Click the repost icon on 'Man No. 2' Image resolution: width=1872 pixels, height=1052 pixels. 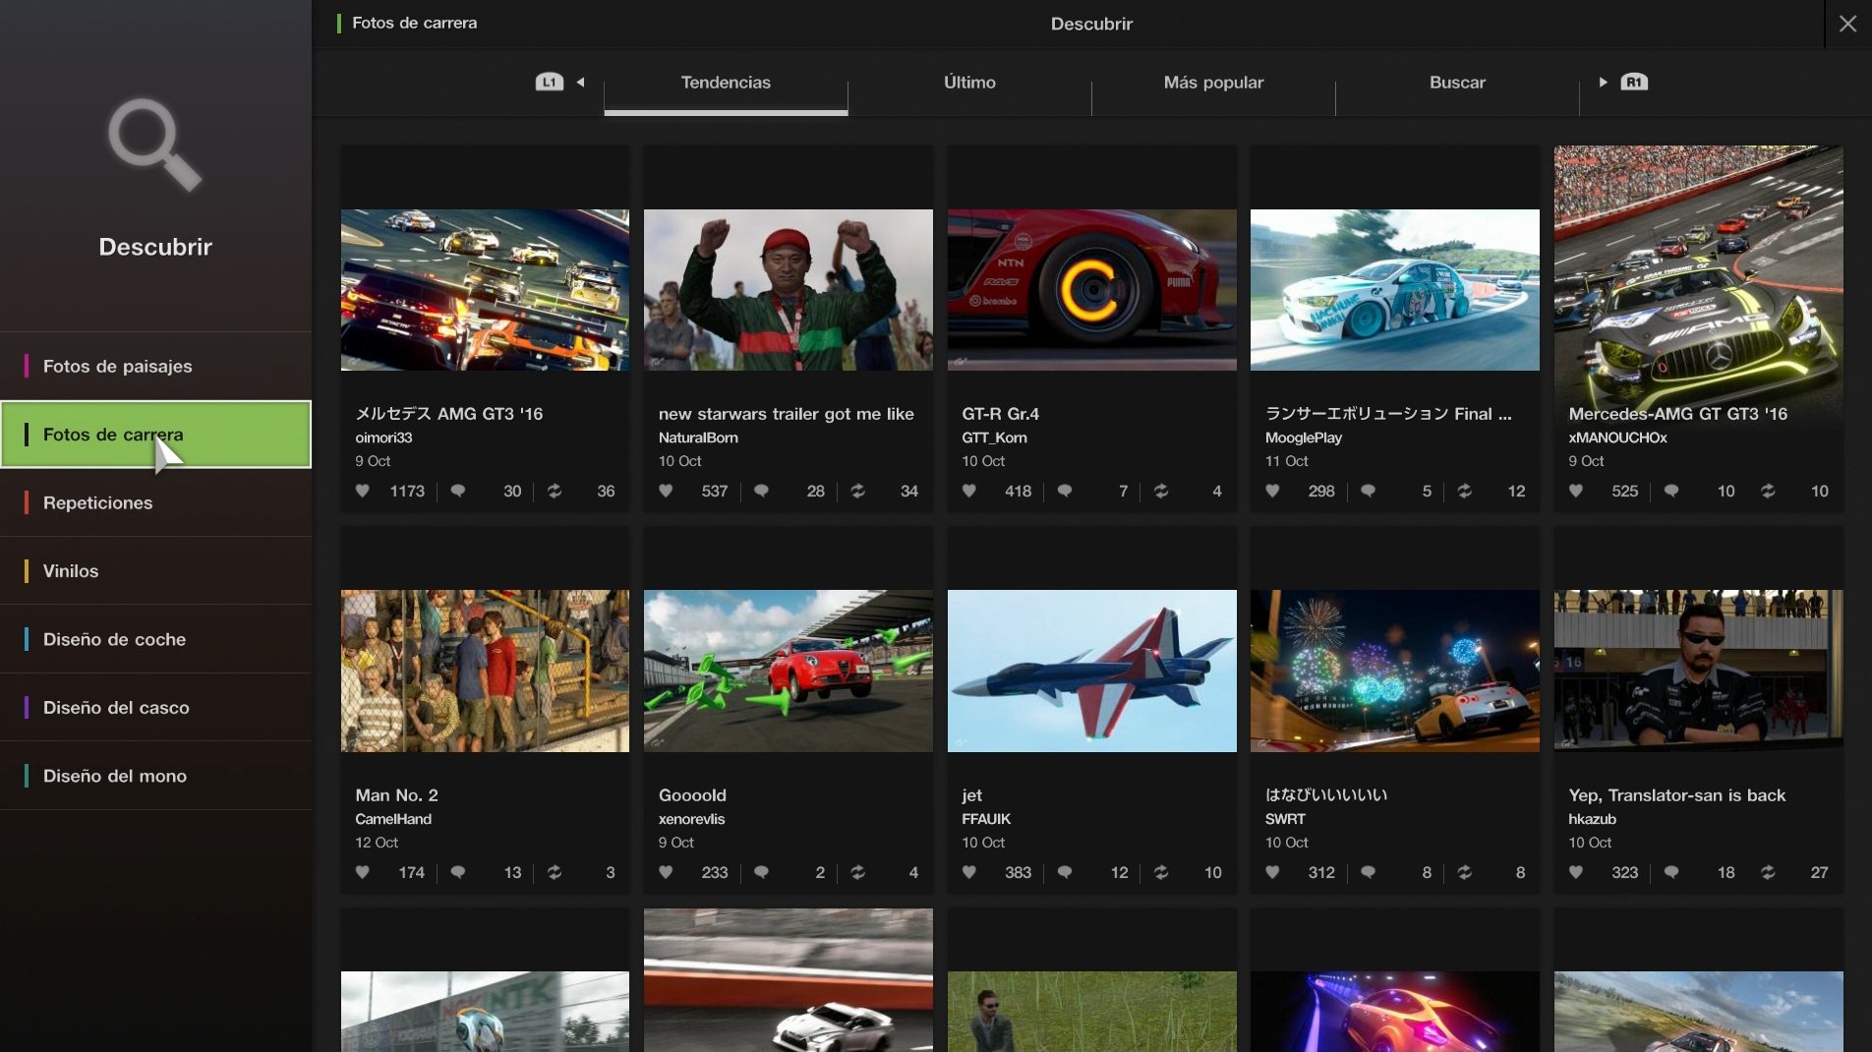point(555,873)
